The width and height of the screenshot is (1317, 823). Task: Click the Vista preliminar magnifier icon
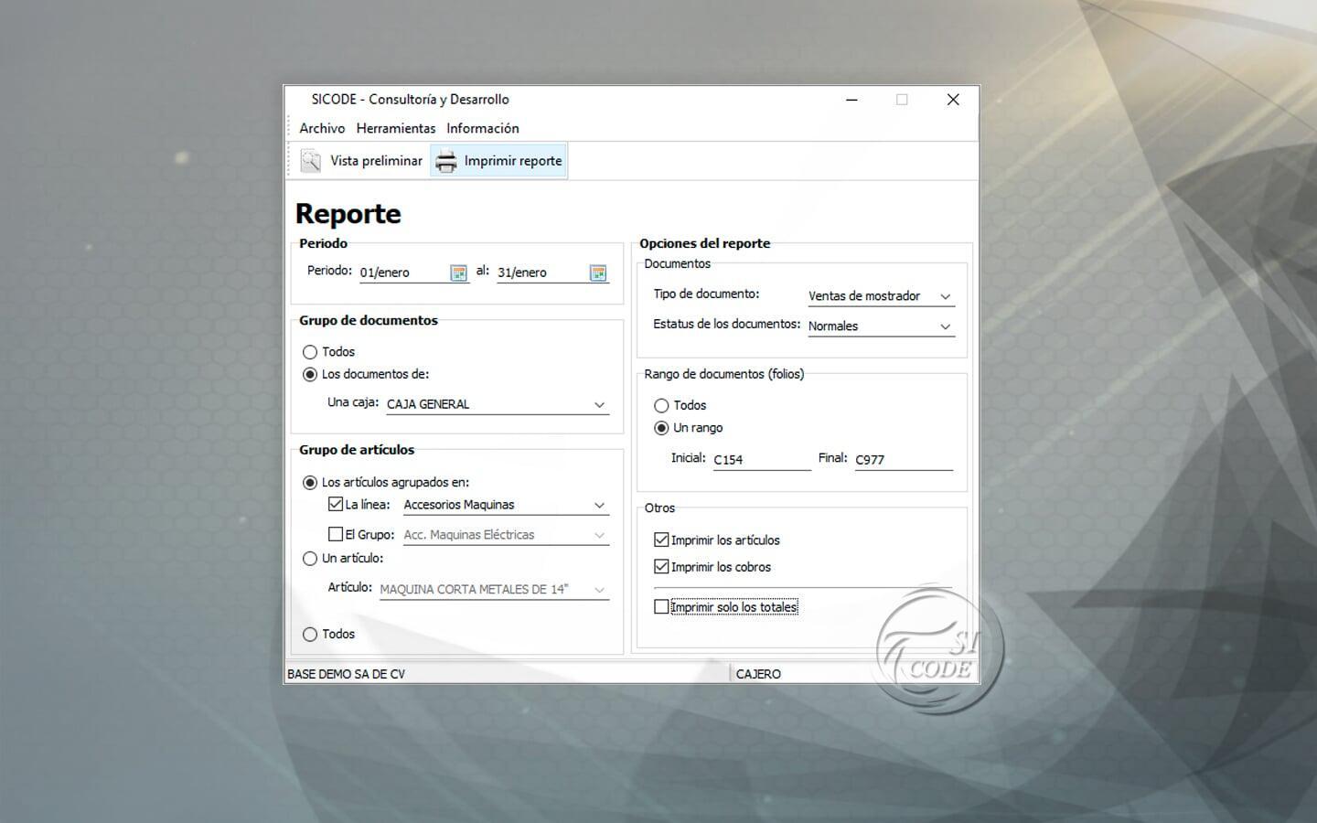311,161
